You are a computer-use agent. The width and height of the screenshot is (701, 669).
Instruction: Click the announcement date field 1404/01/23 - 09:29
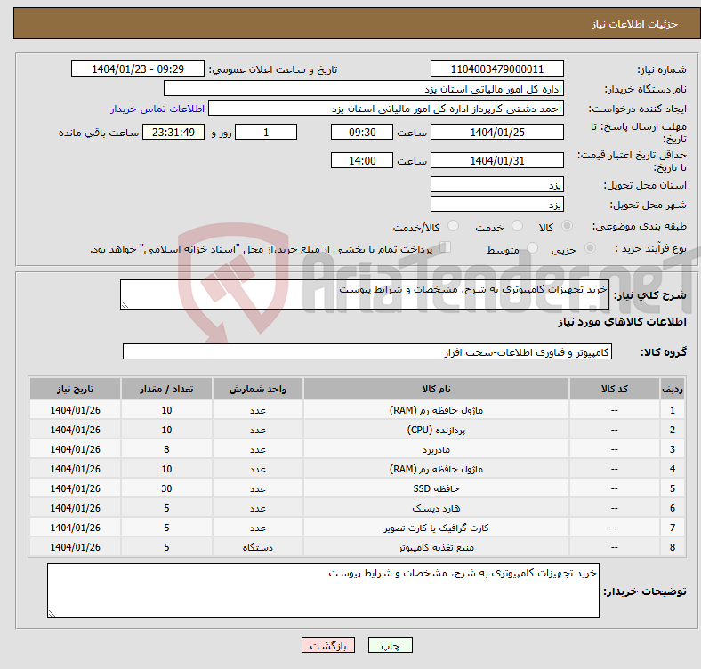[x=138, y=69]
